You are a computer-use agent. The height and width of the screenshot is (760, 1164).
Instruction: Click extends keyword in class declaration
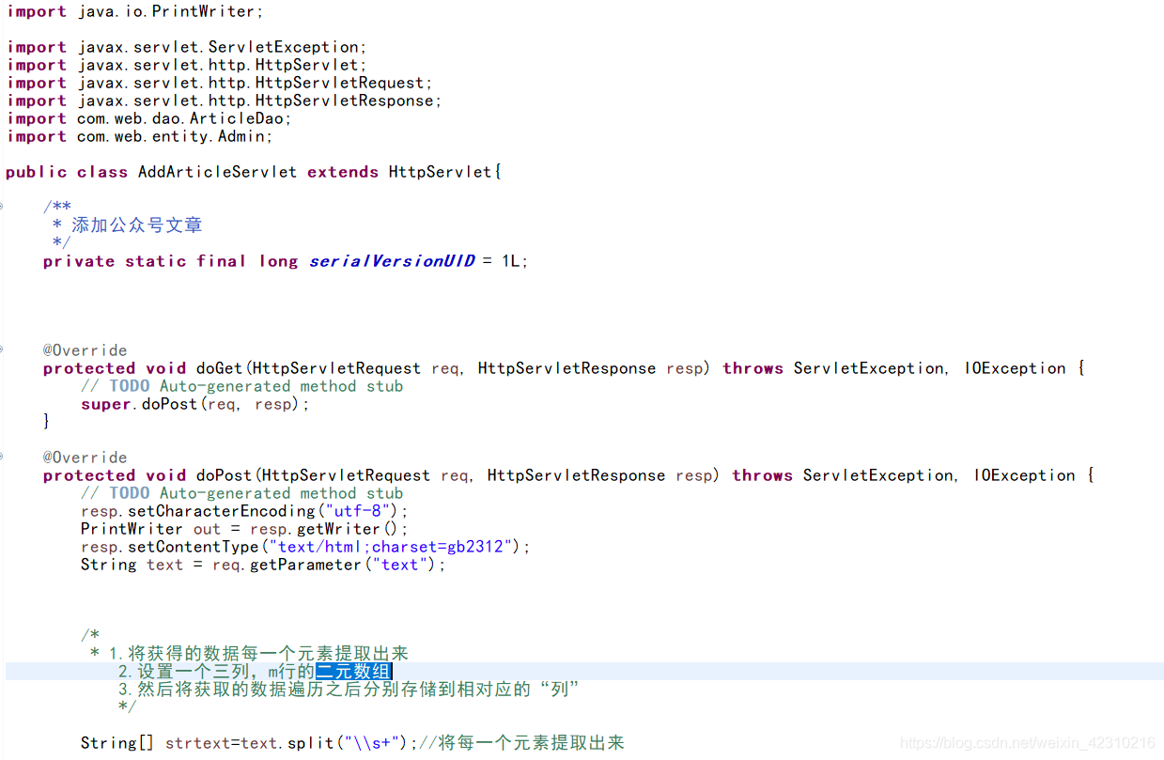tap(343, 172)
